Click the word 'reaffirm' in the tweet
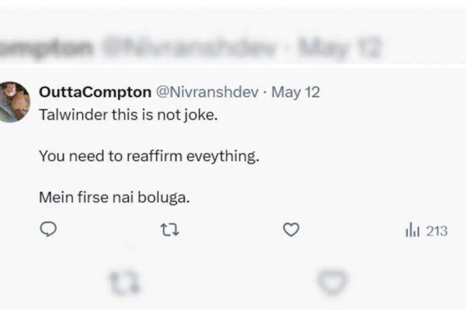 pyautogui.click(x=155, y=156)
